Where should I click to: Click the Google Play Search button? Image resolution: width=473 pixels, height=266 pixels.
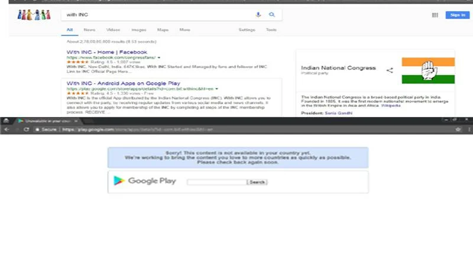257,182
